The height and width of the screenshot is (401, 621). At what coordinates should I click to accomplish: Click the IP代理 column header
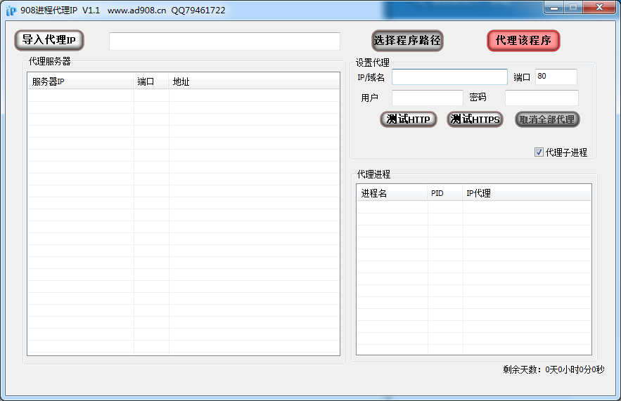(x=526, y=193)
